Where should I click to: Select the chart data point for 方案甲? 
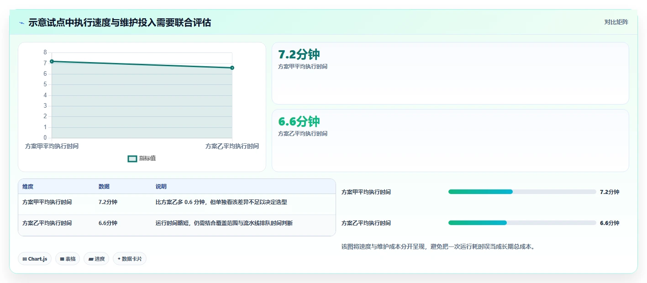(52, 61)
